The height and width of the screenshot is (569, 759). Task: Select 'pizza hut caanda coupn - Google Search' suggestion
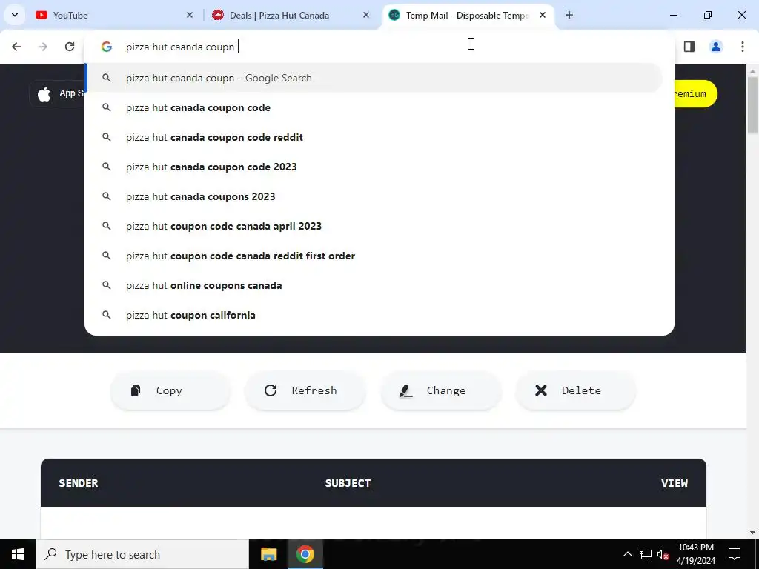click(x=374, y=78)
